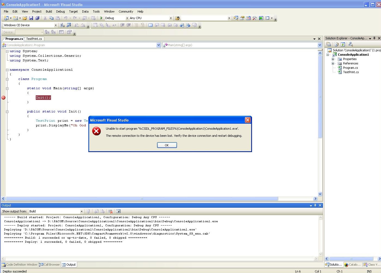This screenshot has height=273, width=381.
Task: Open the Build menu
Action: pos(49,11)
